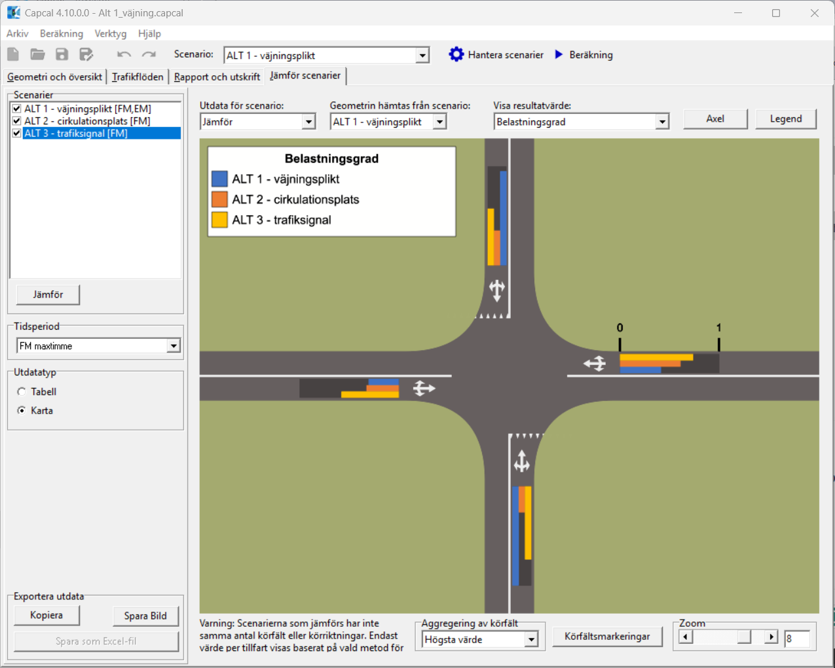
Task: Click the Capcal app icon in title bar
Action: coord(13,12)
